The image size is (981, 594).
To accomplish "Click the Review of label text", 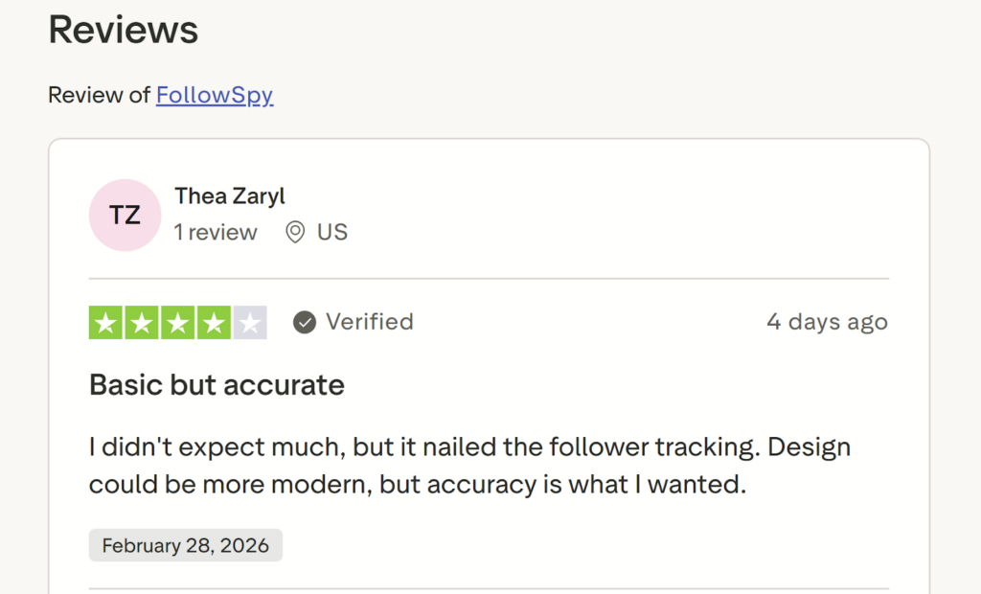I will (x=100, y=95).
